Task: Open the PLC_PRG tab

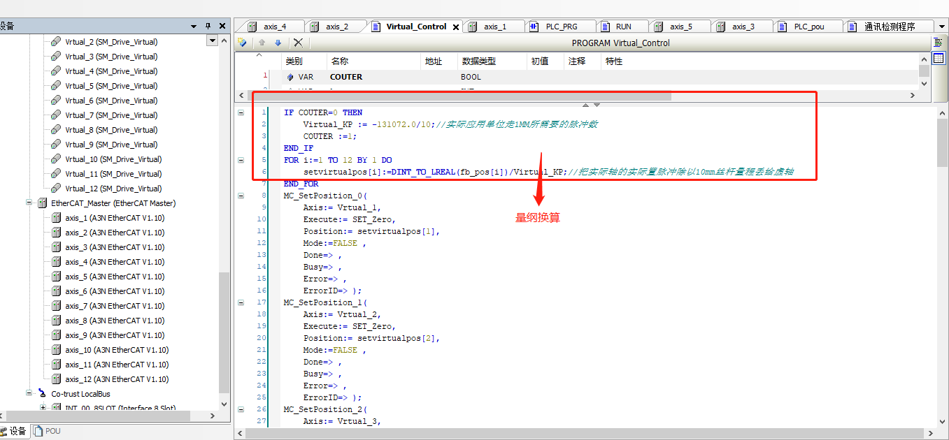Action: tap(562, 27)
